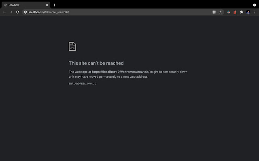The height and width of the screenshot is (161, 259).
Task: Select the localhost tab
Action: tap(26, 5)
